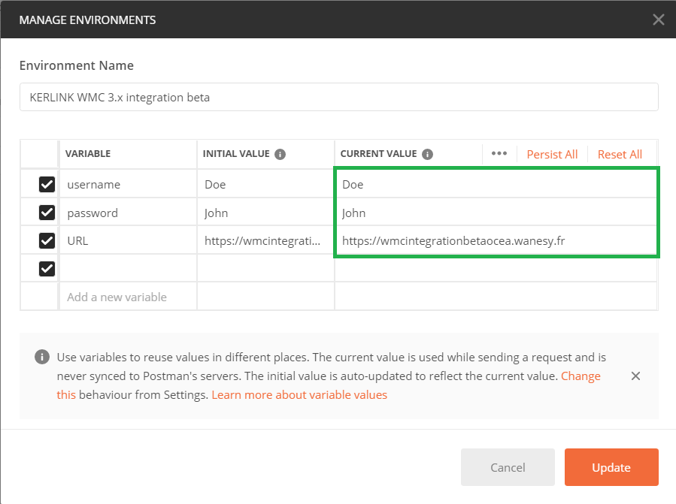Click the Current Value info icon
Viewport: 676px width, 504px height.
coord(427,154)
